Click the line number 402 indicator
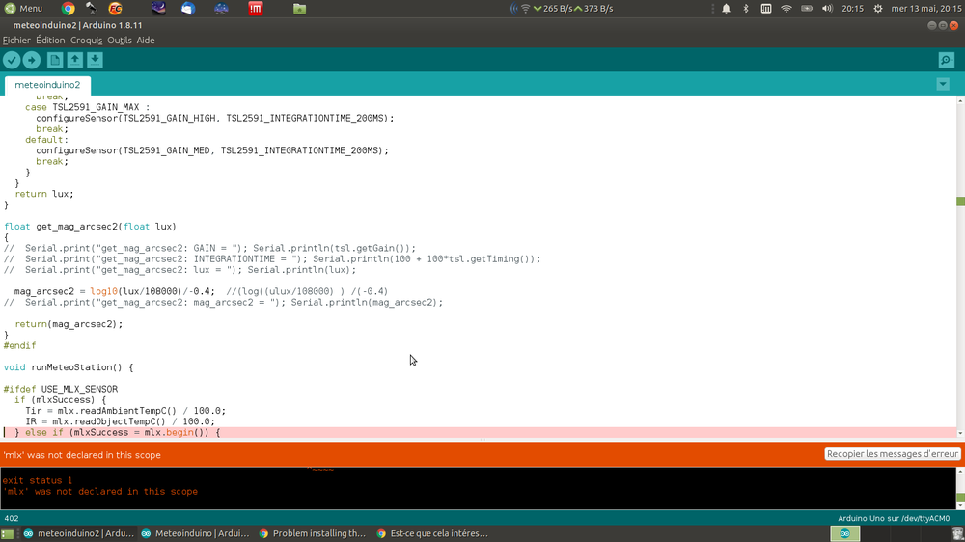The height and width of the screenshot is (542, 965). [11, 518]
